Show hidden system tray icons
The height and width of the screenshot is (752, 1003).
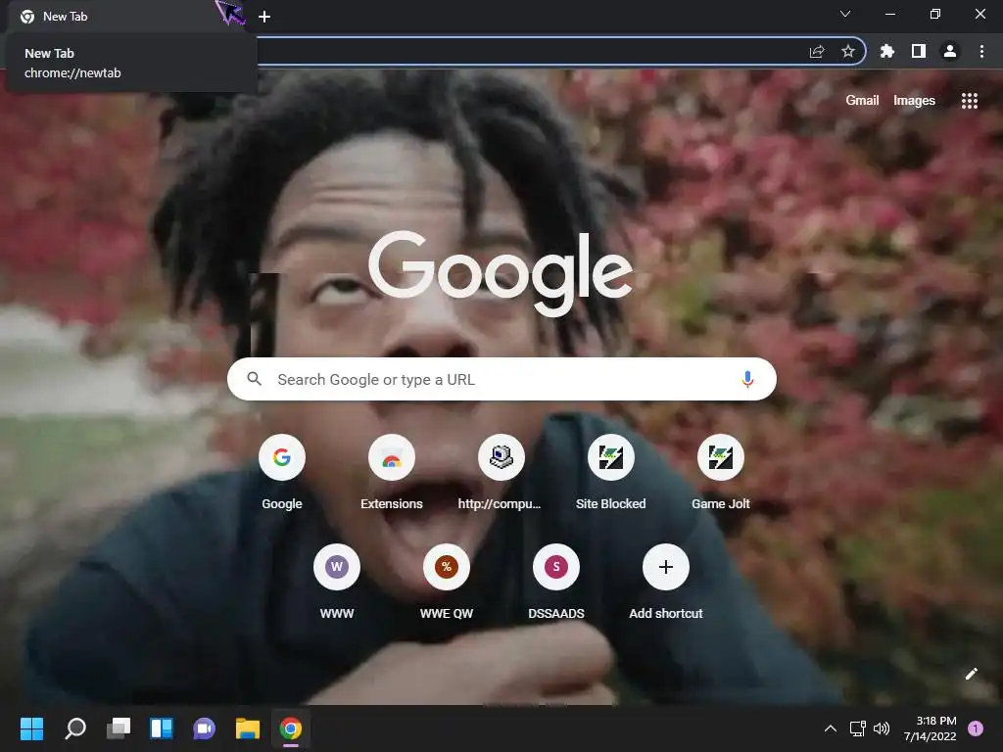click(x=831, y=728)
